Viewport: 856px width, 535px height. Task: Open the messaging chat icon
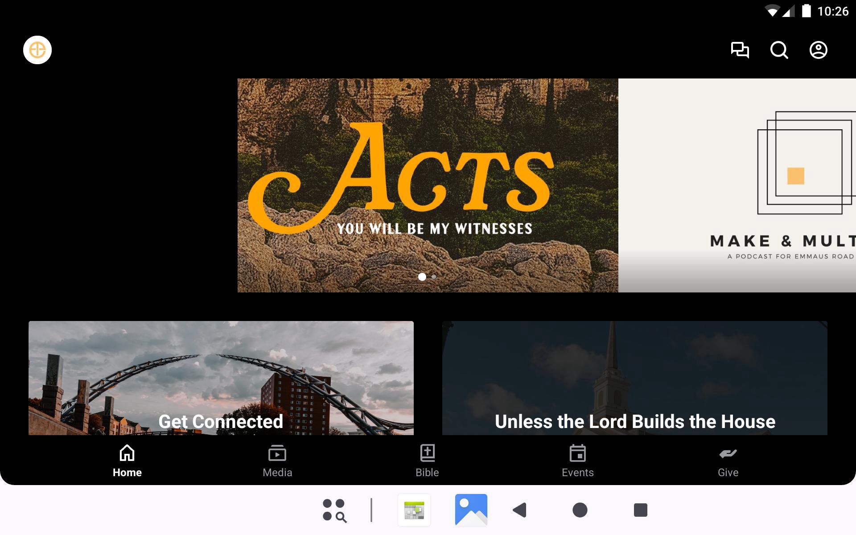[740, 50]
